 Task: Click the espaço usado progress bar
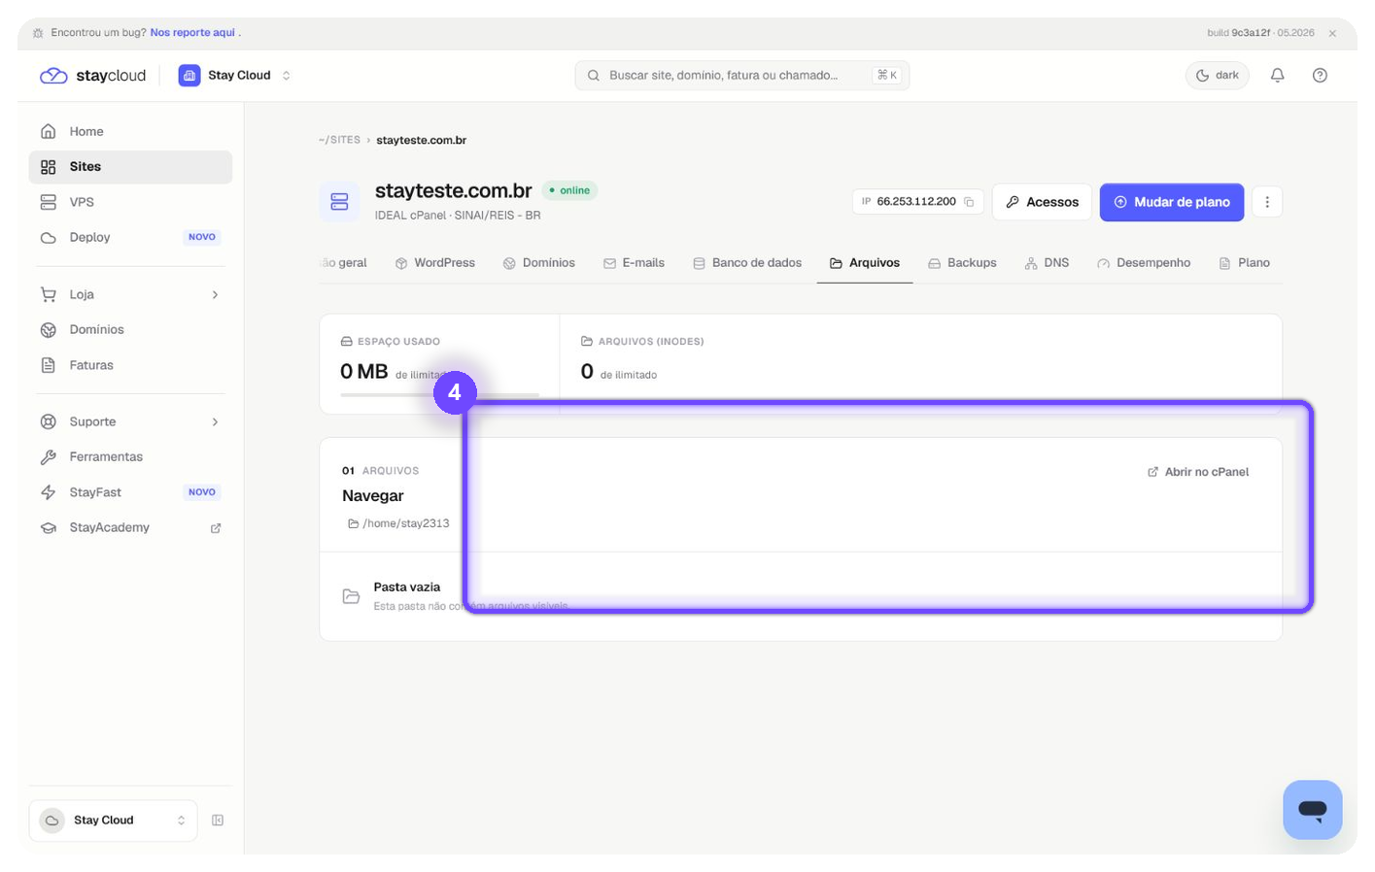coord(439,395)
